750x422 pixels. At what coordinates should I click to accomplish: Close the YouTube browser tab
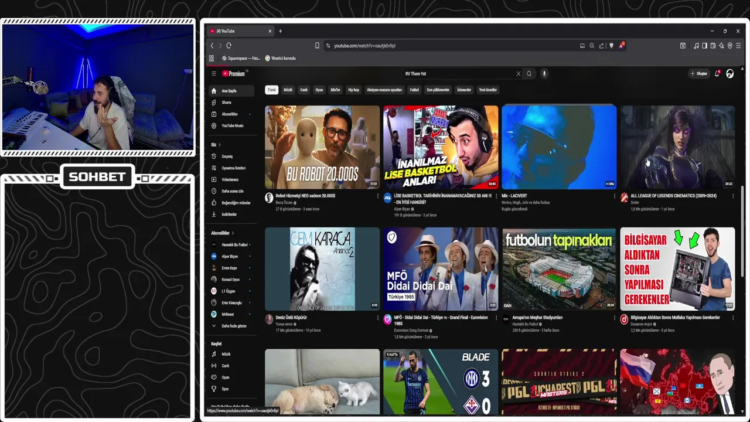coord(270,31)
